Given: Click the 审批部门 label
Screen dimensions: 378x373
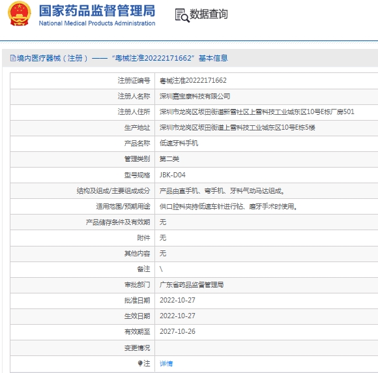Looking at the screenshot, I should (137, 285).
